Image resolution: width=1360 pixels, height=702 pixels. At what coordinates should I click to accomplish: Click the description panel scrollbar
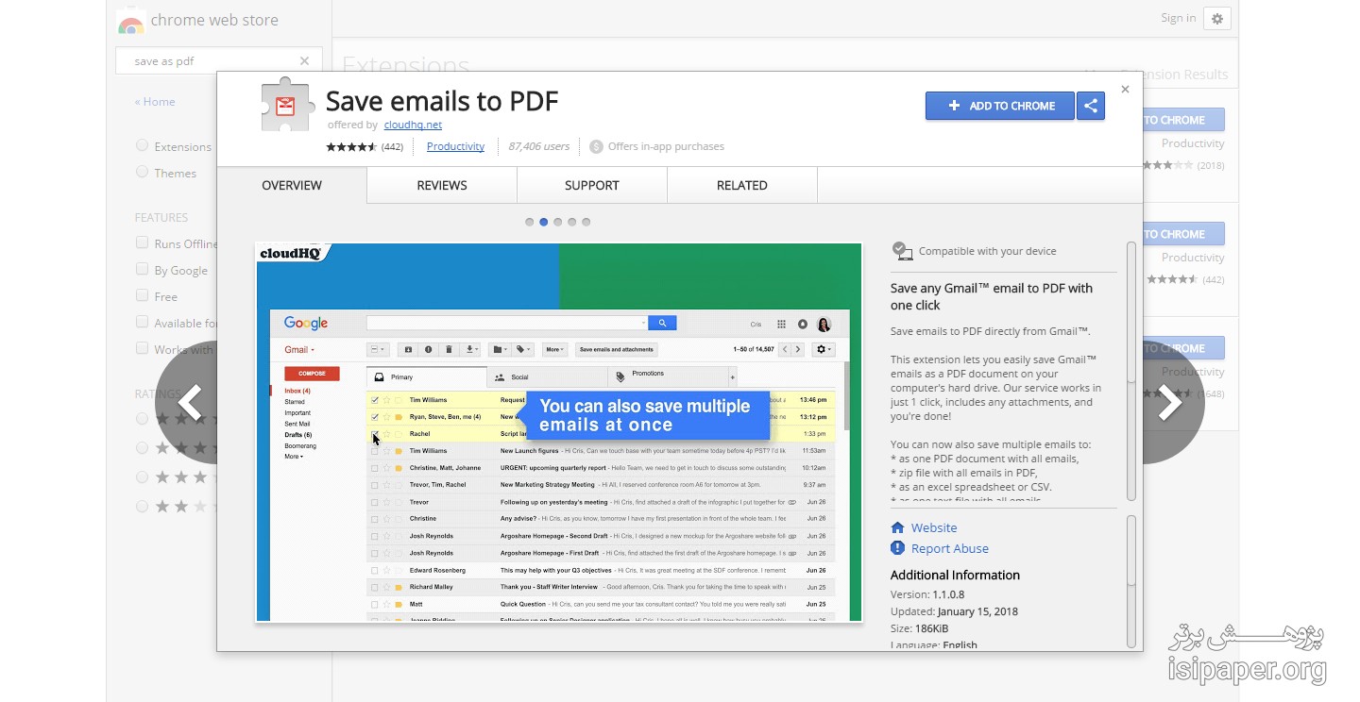click(1130, 371)
